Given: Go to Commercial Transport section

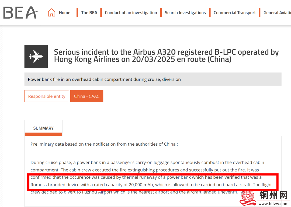Looking at the screenshot, I should [x=234, y=13].
